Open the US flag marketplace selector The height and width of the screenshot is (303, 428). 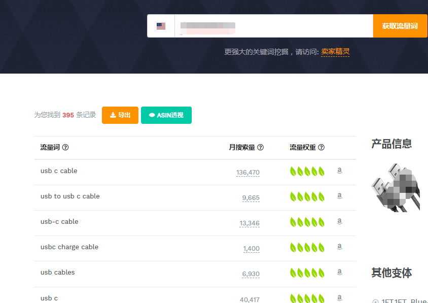coord(161,26)
